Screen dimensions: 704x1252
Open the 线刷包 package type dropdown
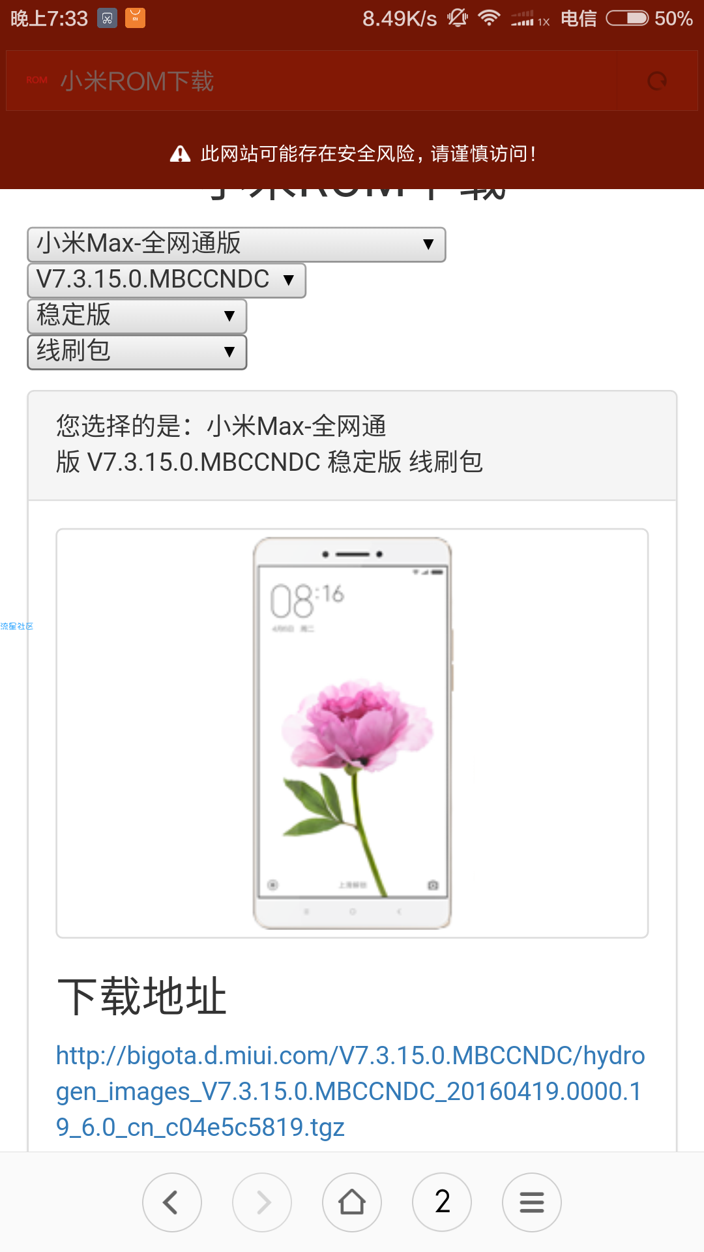coord(137,352)
